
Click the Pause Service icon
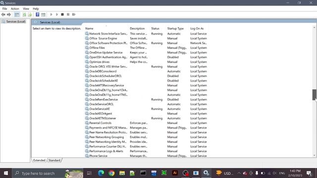68,14
